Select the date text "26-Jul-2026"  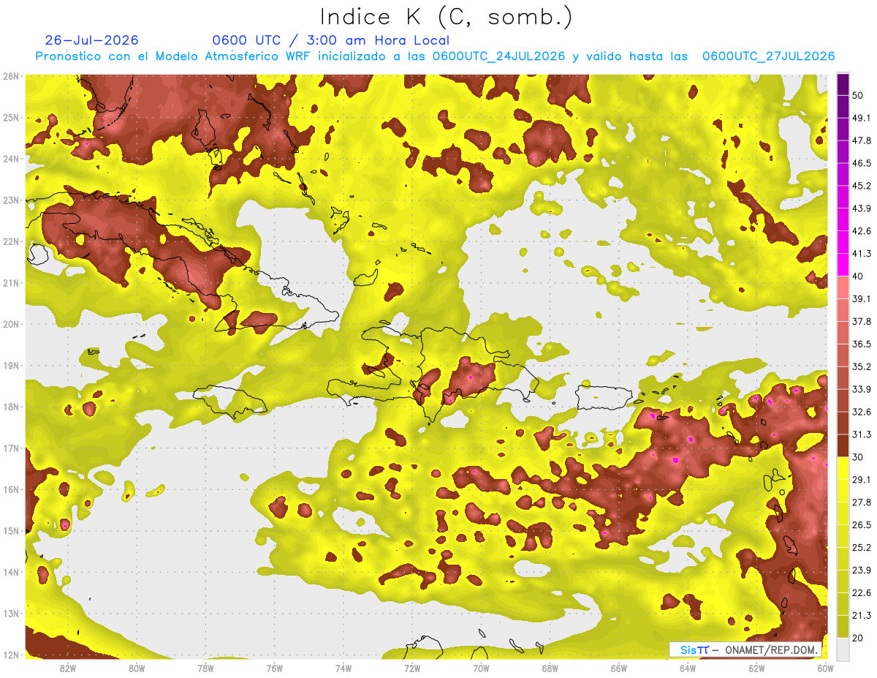pyautogui.click(x=91, y=40)
